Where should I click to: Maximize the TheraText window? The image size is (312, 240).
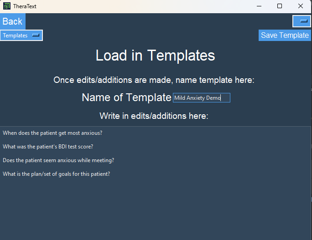[x=280, y=6]
